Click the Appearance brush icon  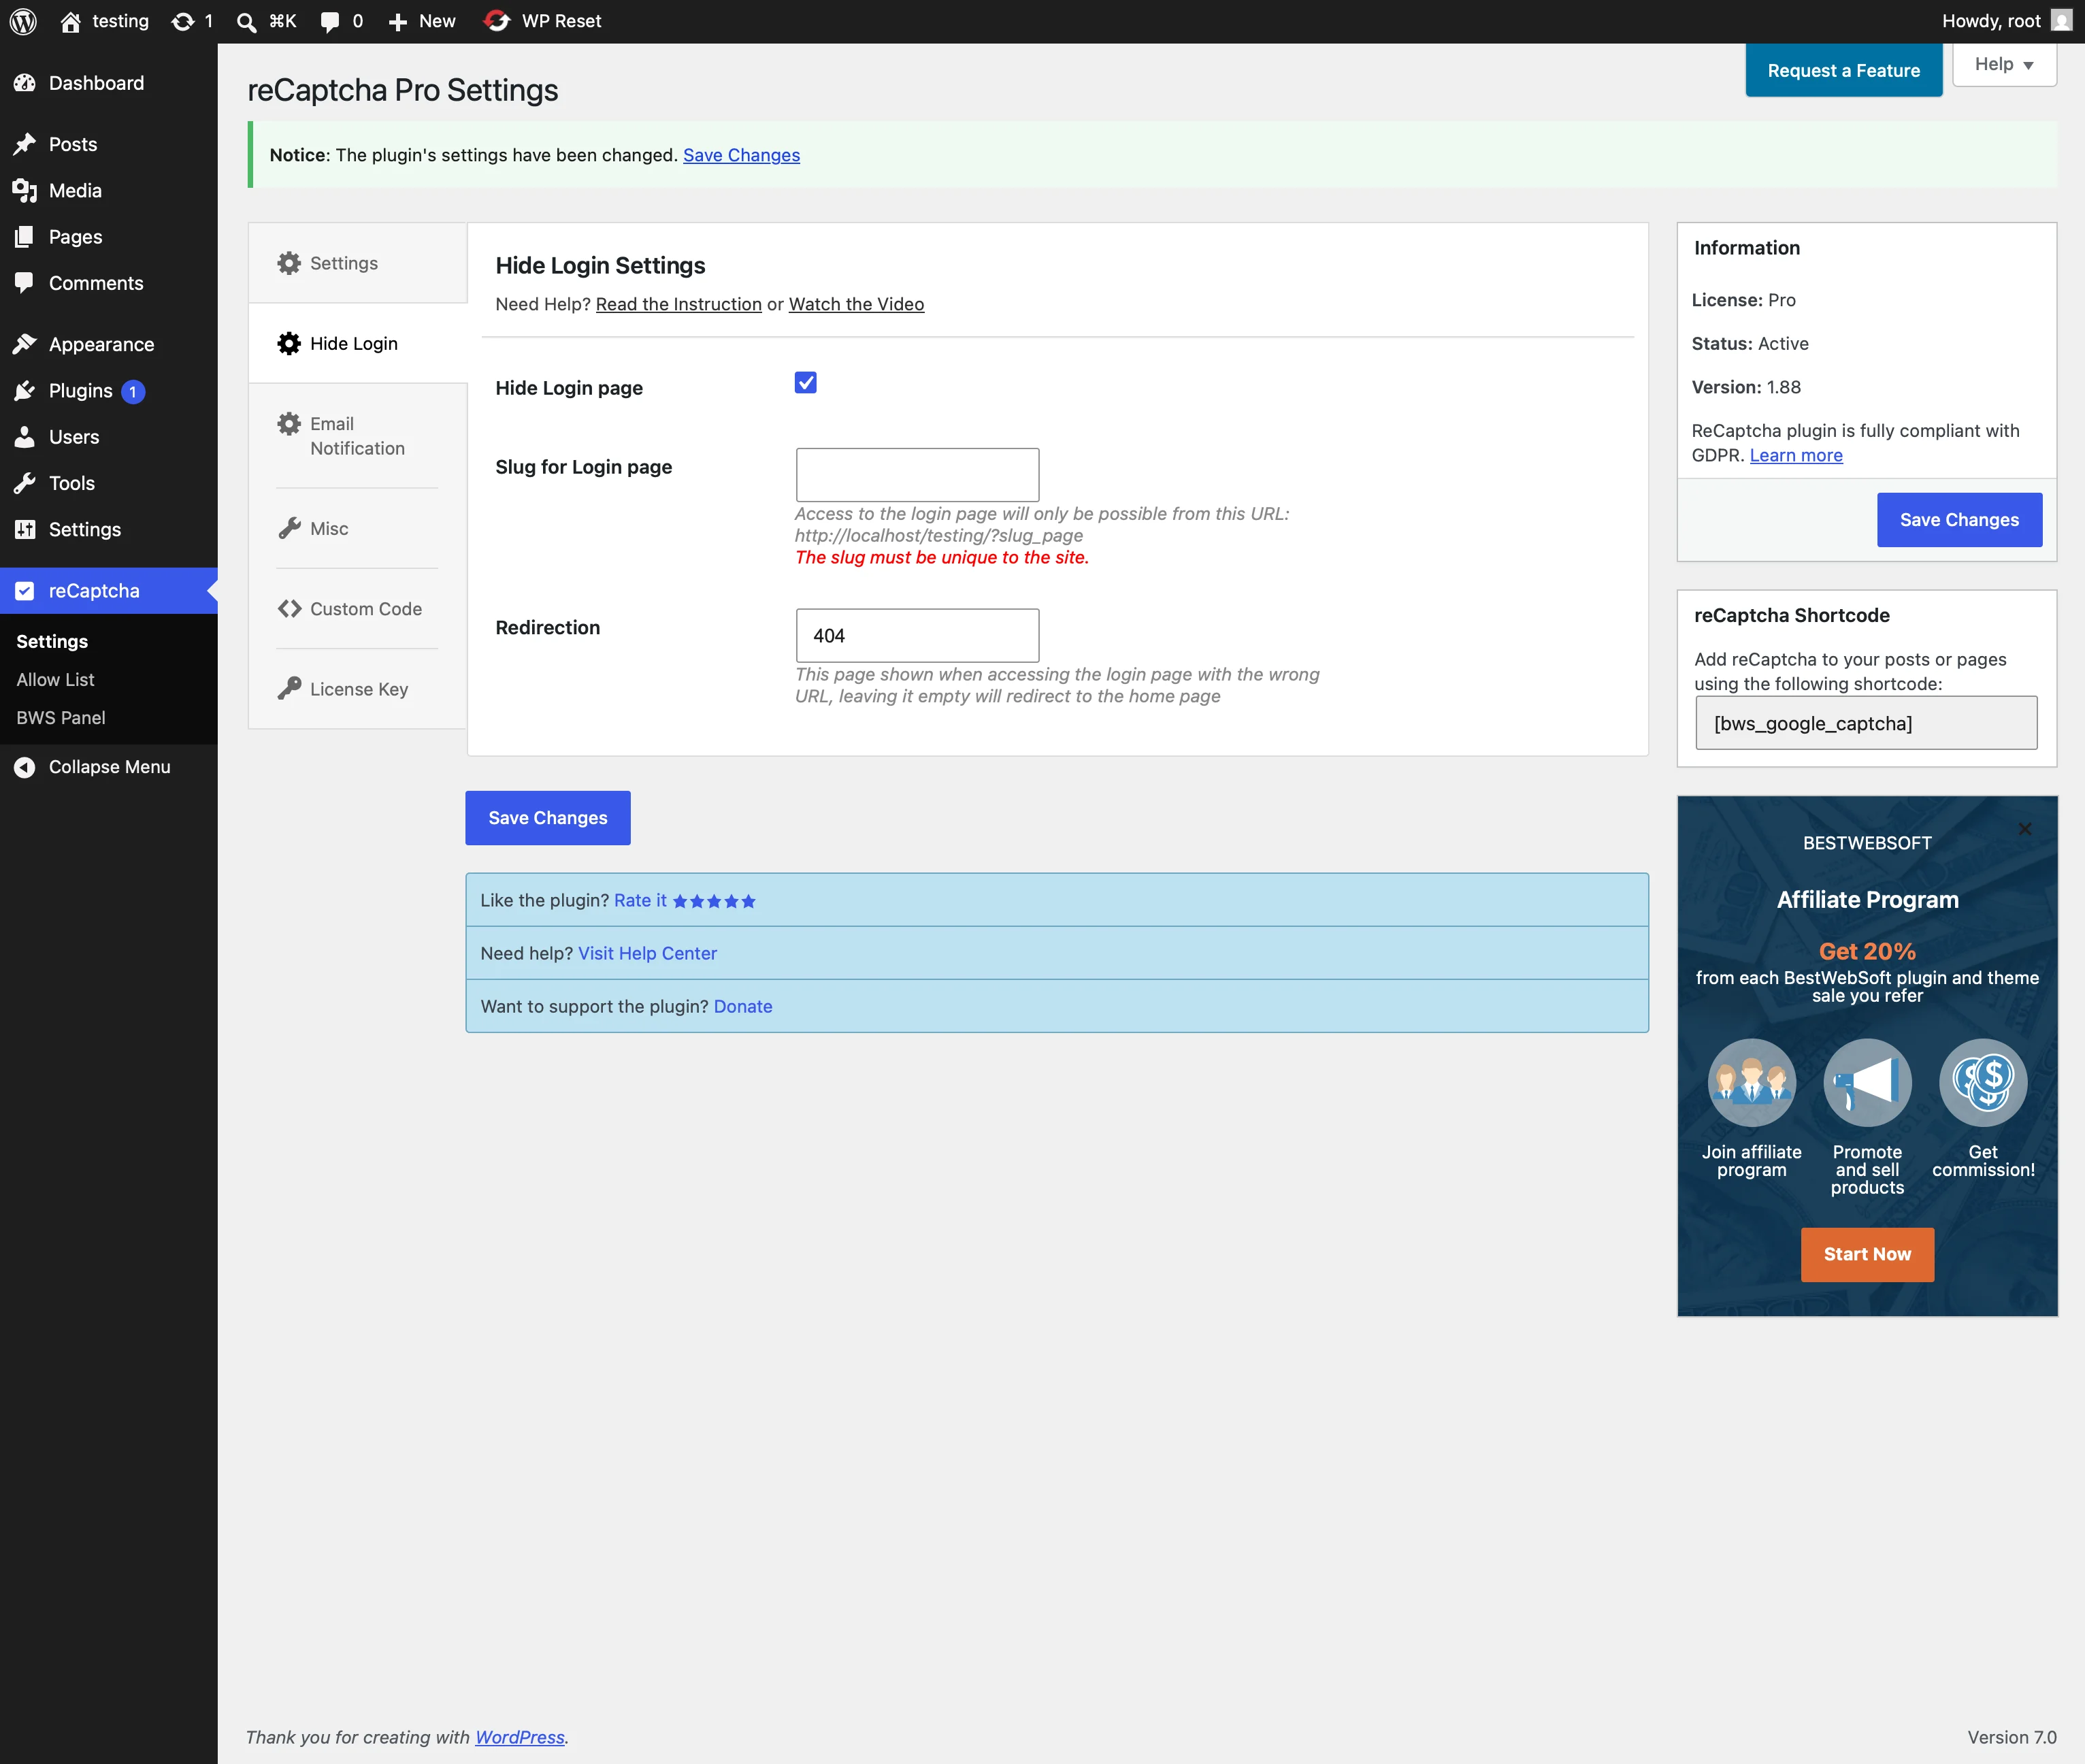(25, 344)
